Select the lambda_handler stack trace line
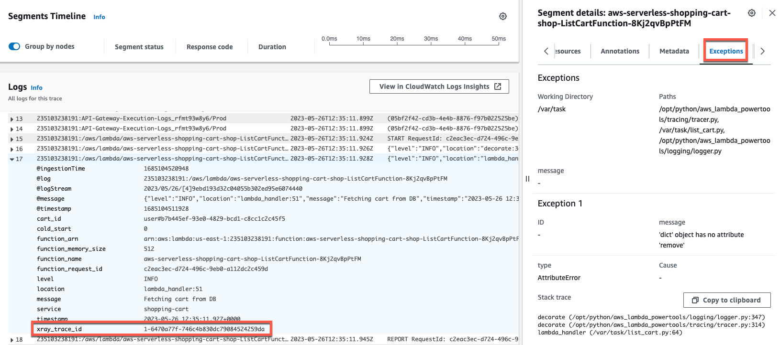 tap(610, 333)
